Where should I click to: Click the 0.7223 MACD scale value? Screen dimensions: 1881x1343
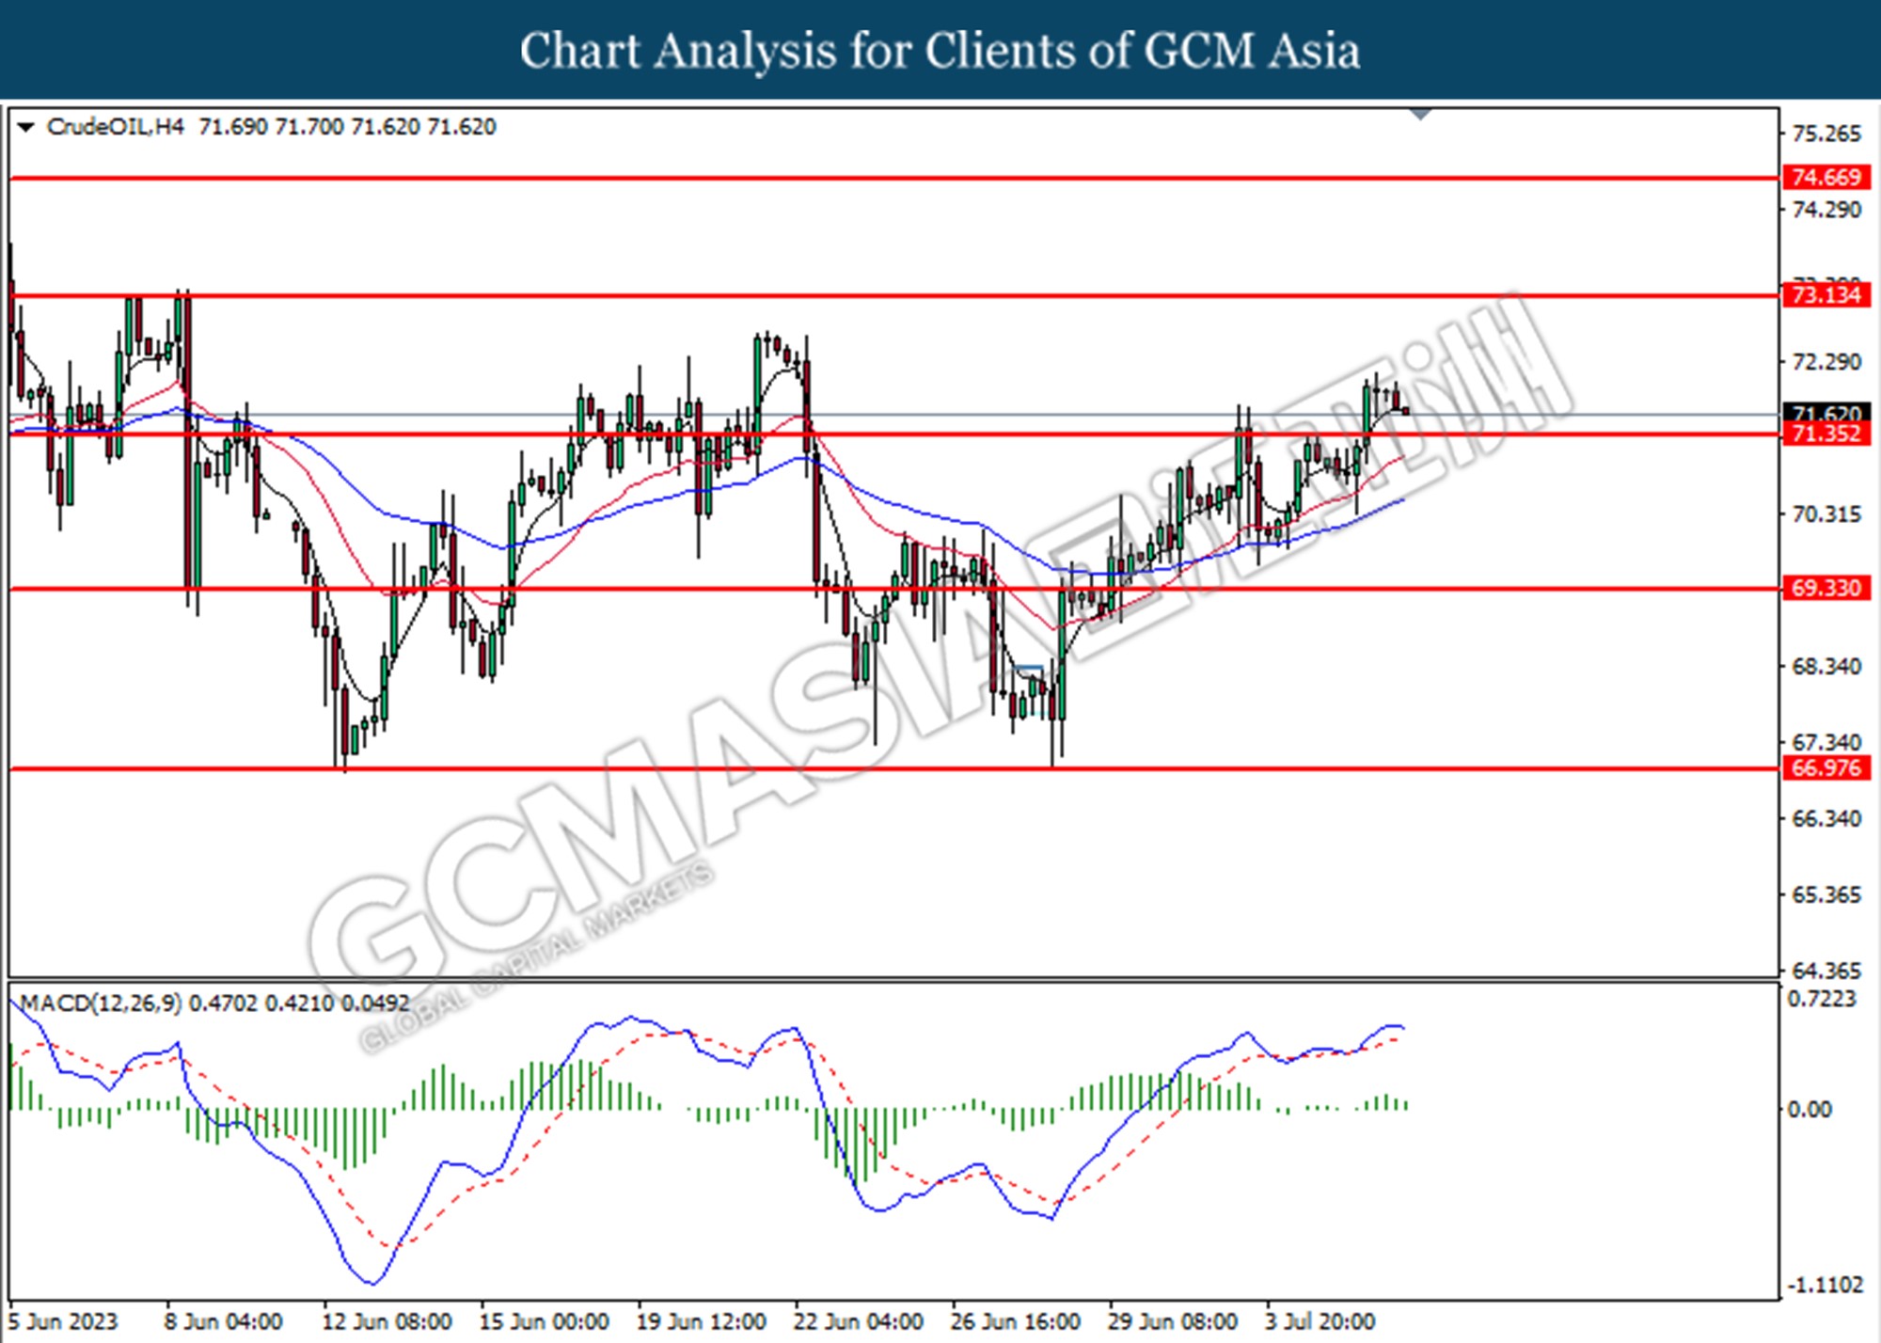[x=1822, y=998]
